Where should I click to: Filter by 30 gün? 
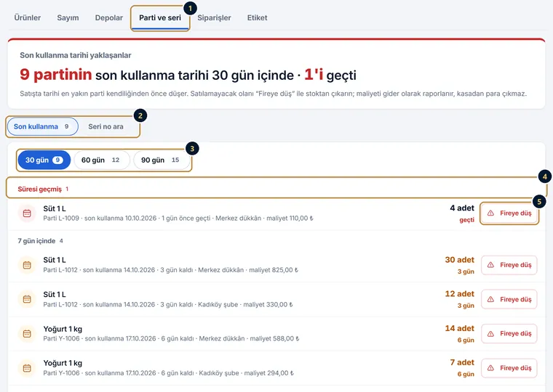[x=44, y=160]
